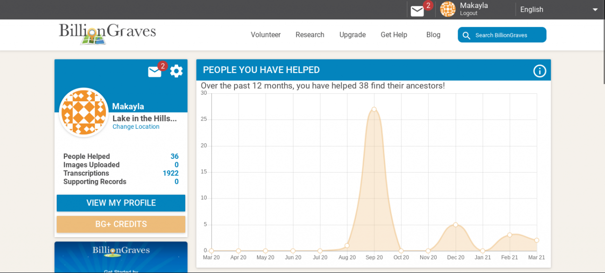The height and width of the screenshot is (273, 605).
Task: Click the PEOPLE YOU HAVE HELPED heading
Action: [x=261, y=70]
